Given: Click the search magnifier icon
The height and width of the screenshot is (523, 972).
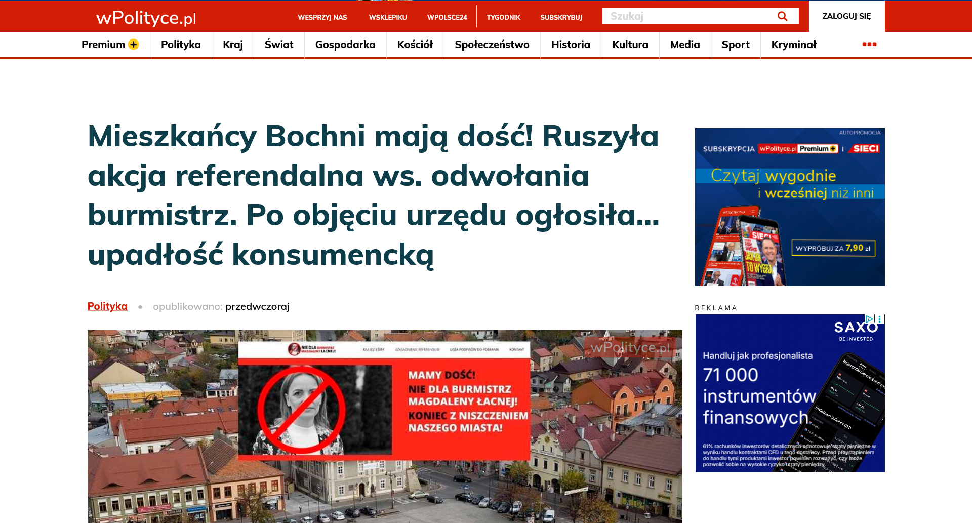Looking at the screenshot, I should 782,16.
